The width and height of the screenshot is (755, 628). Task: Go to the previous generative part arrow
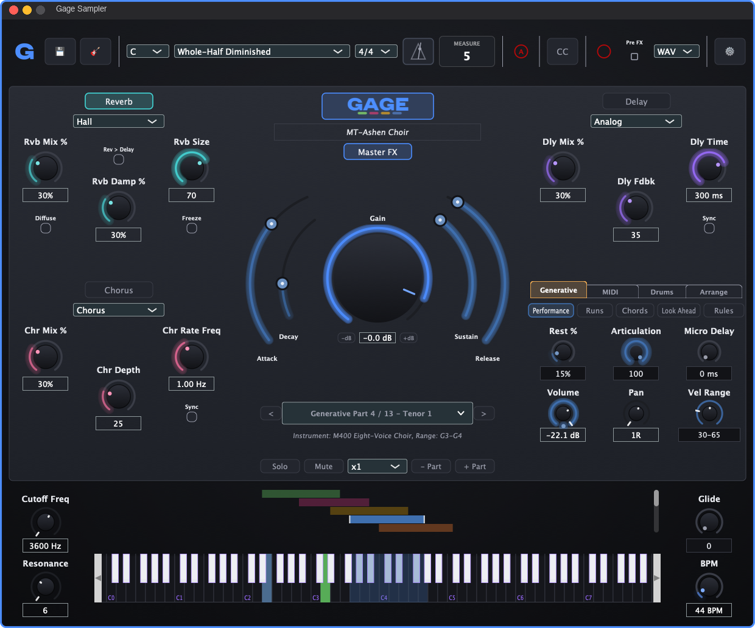[x=271, y=414]
